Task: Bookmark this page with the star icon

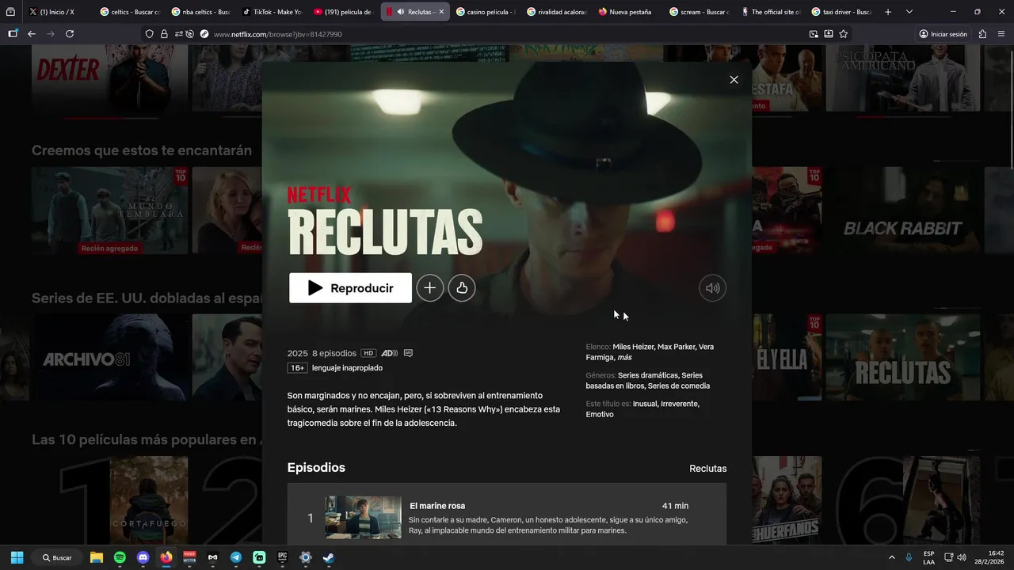Action: [x=844, y=34]
